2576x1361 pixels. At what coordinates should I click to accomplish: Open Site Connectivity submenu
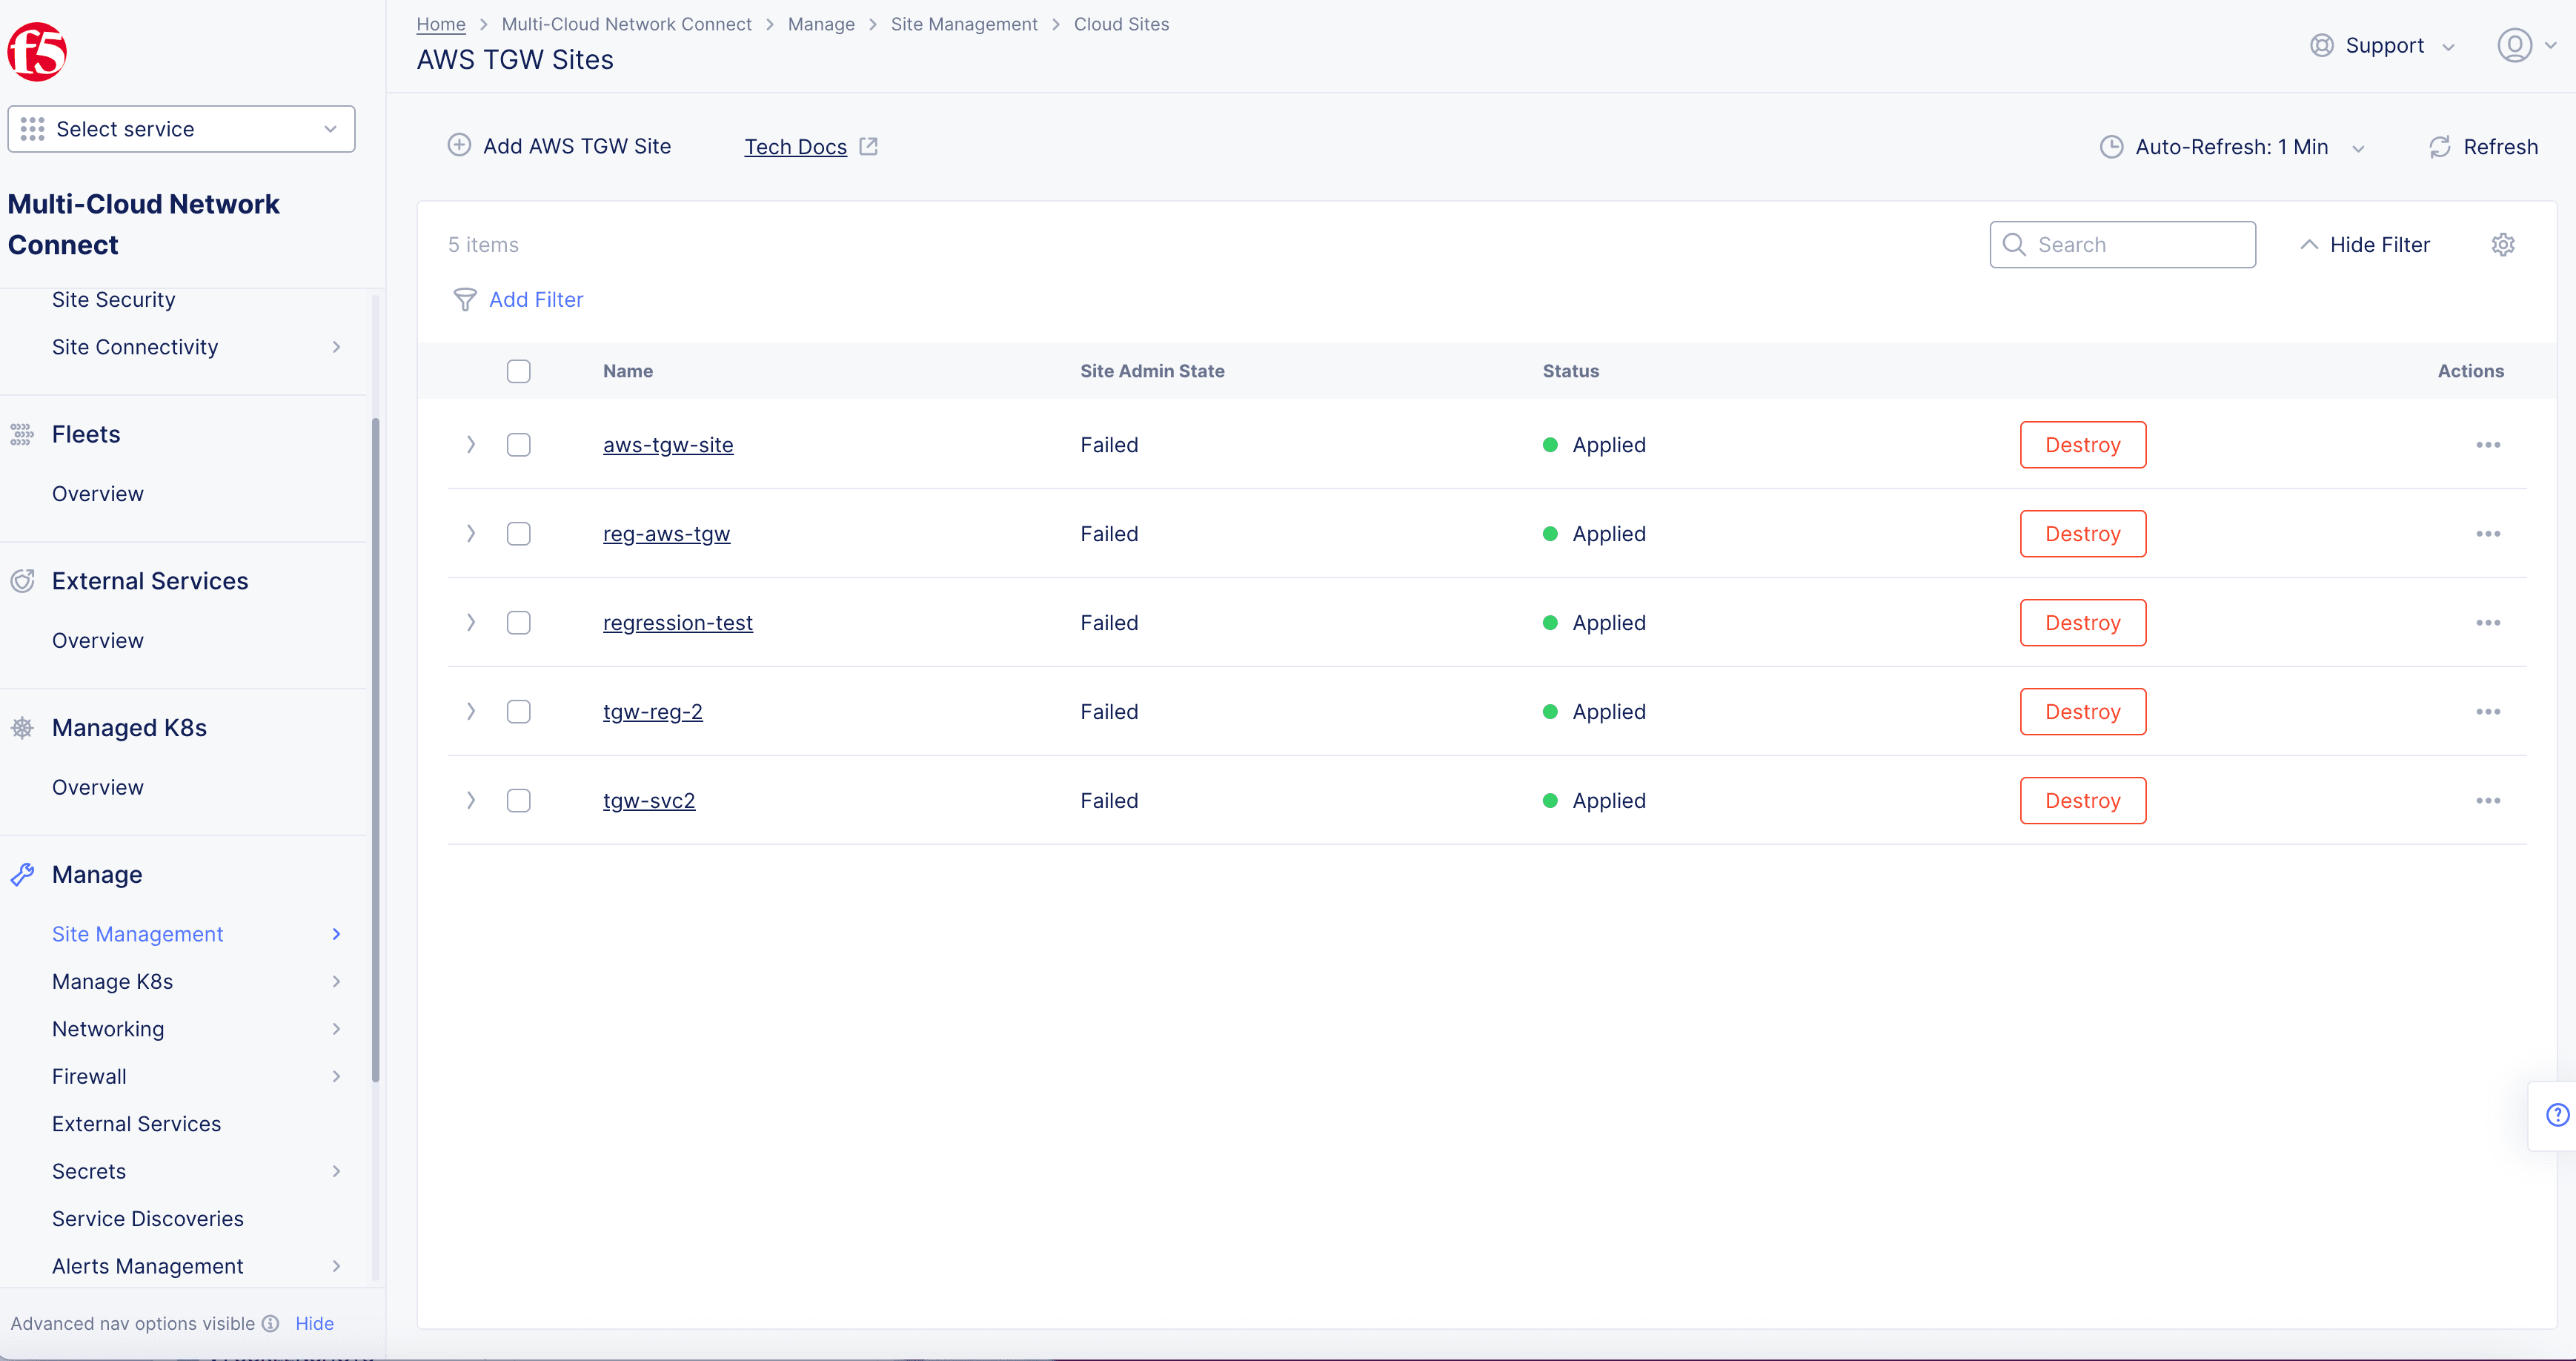196,347
